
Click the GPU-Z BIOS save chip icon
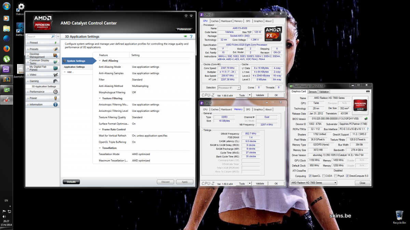coord(366,119)
